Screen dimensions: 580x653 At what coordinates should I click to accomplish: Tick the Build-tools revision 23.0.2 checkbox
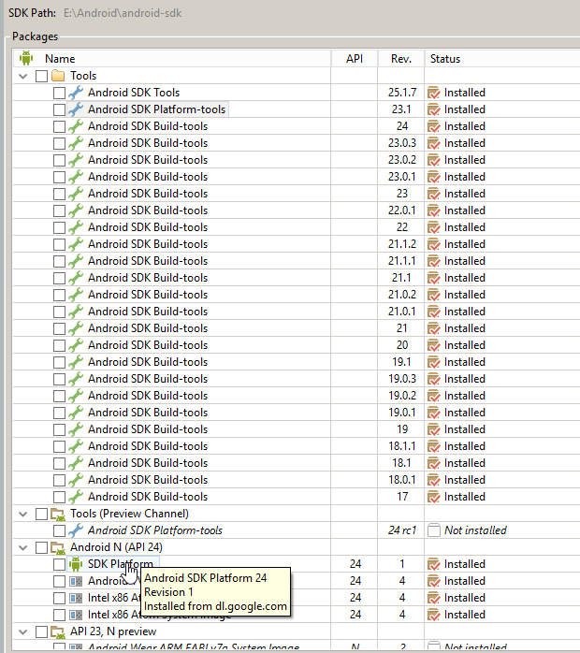pyautogui.click(x=59, y=160)
